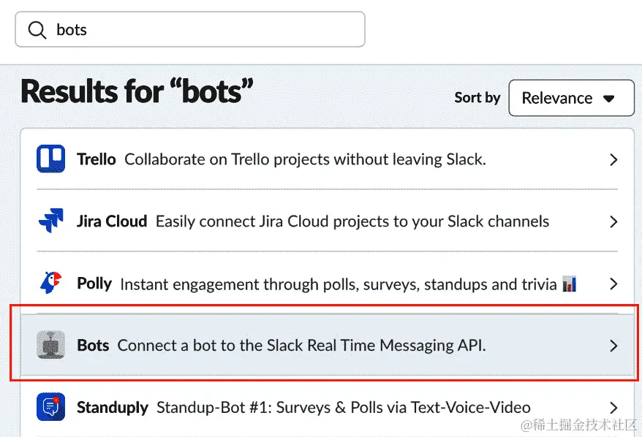The width and height of the screenshot is (642, 437).
Task: Click inside the search input showing bots
Action: [190, 30]
